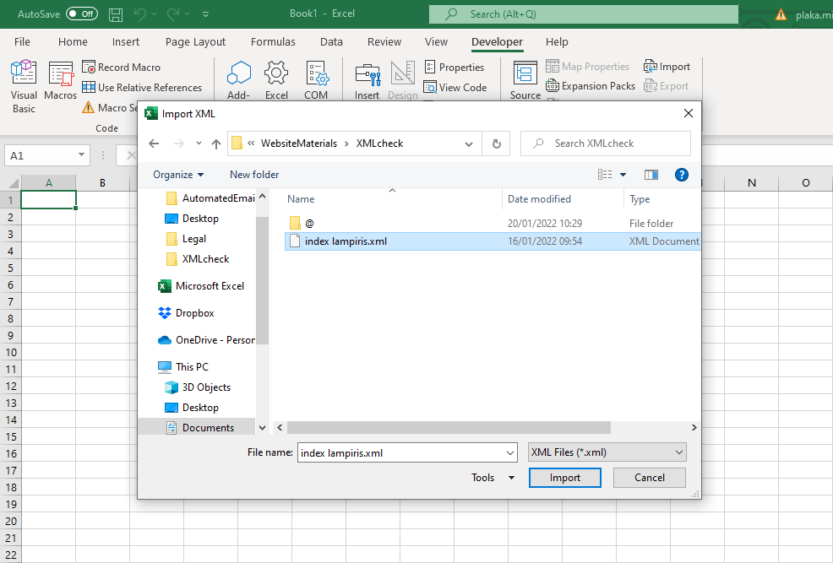The image size is (833, 563).
Task: Open the Help tab
Action: [557, 42]
